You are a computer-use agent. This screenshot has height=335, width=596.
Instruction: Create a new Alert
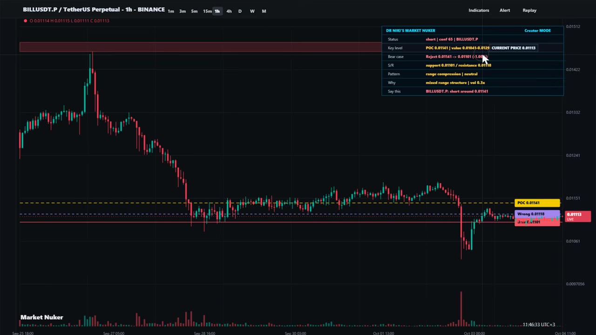(505, 10)
